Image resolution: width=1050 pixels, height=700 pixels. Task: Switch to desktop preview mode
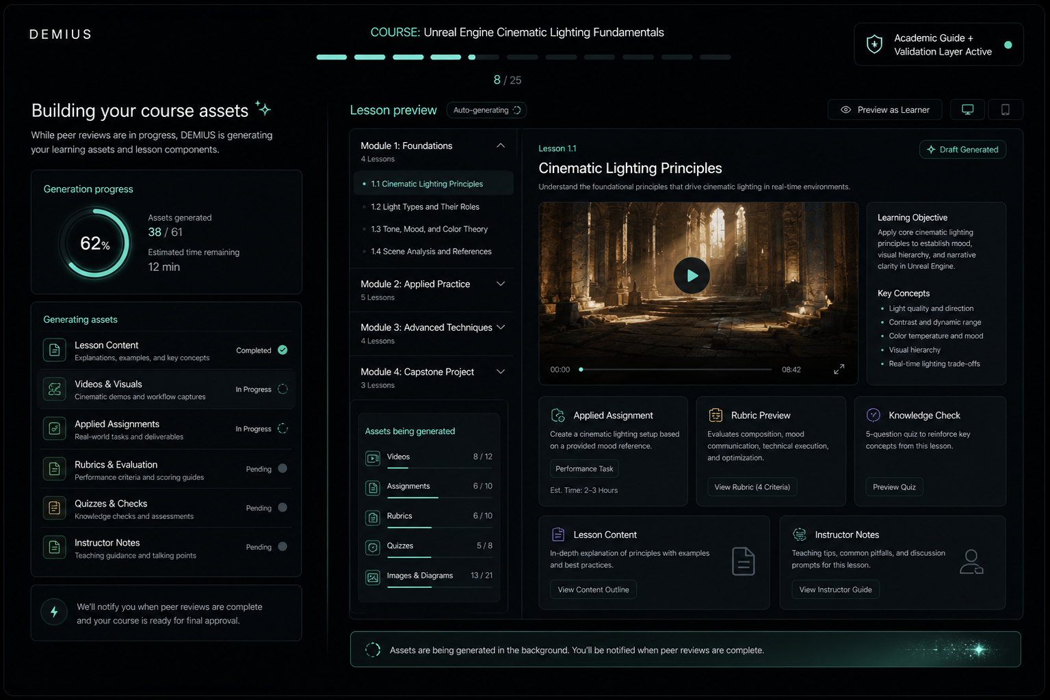(967, 109)
